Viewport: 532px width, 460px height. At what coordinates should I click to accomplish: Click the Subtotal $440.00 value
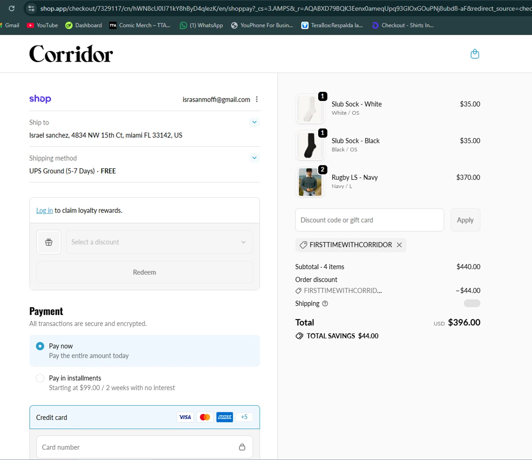[468, 267]
